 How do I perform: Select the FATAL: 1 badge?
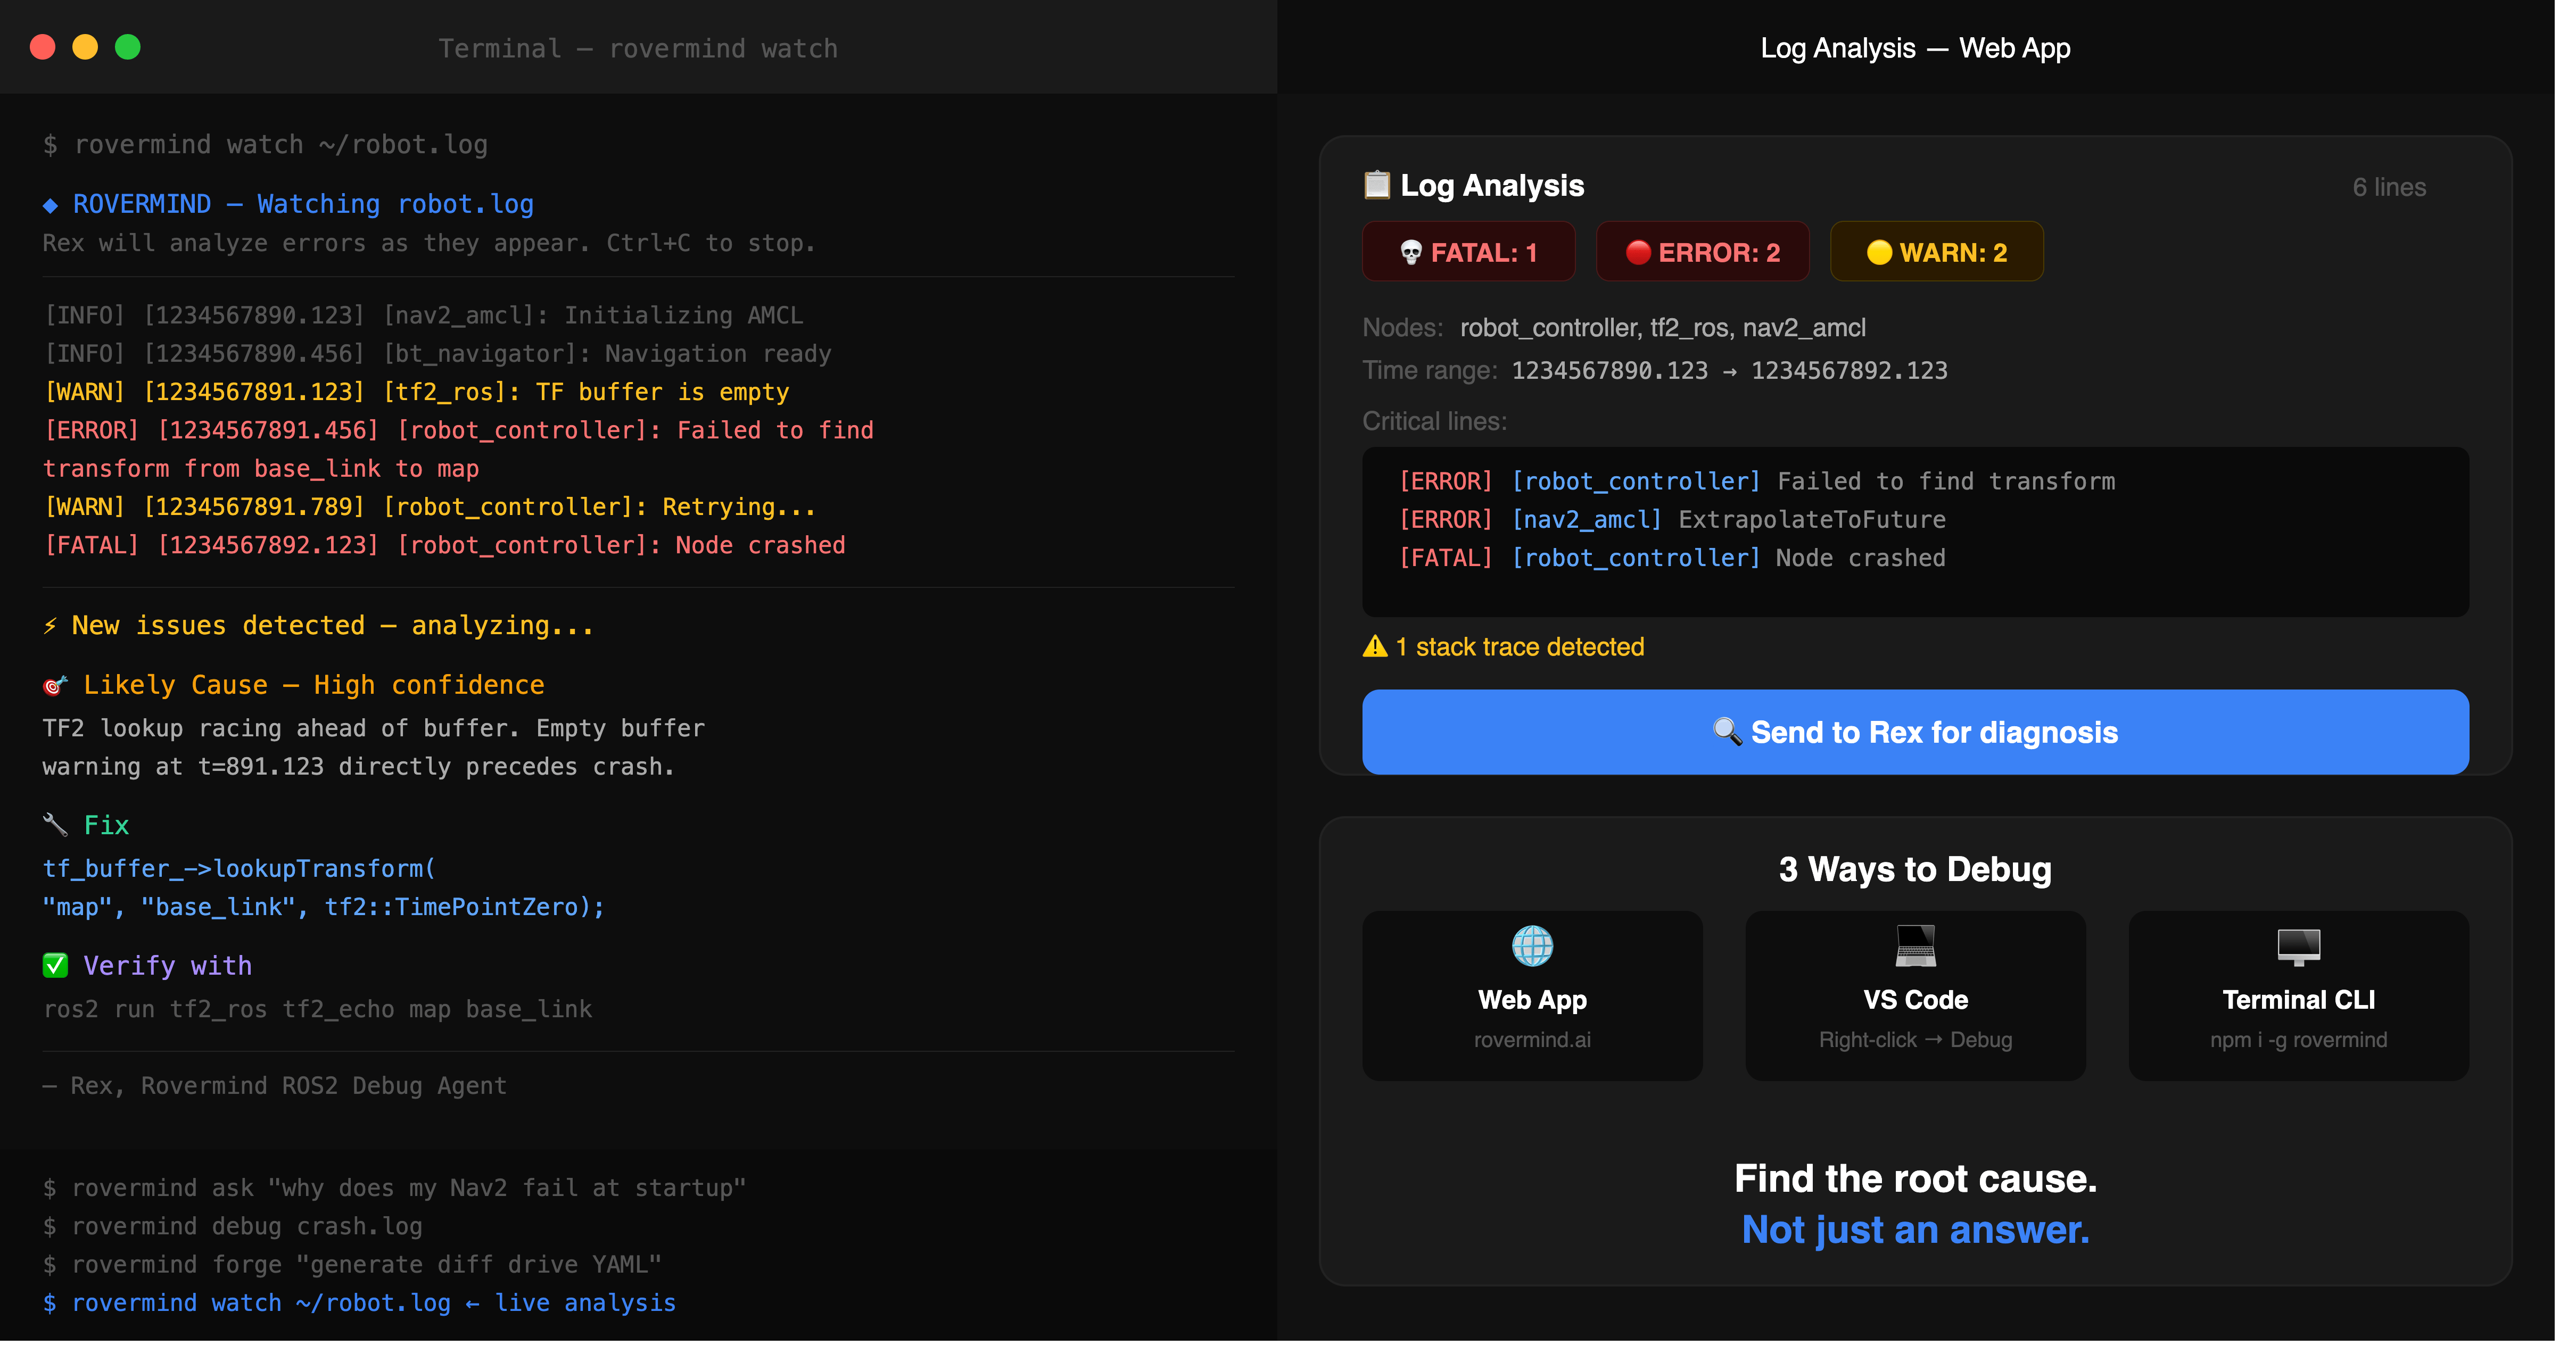(1468, 252)
